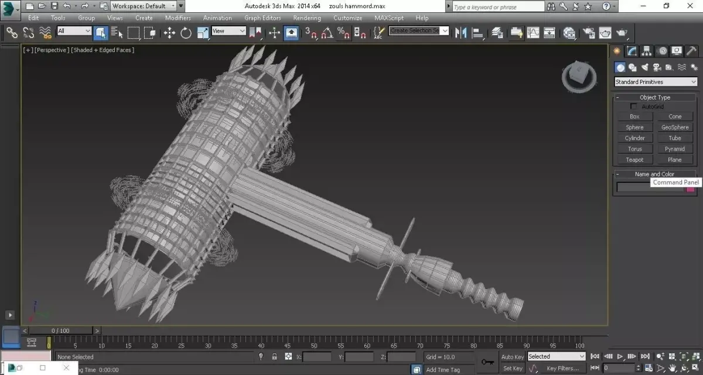
Task: Toggle keyboard shortcut override
Action: pos(291,33)
